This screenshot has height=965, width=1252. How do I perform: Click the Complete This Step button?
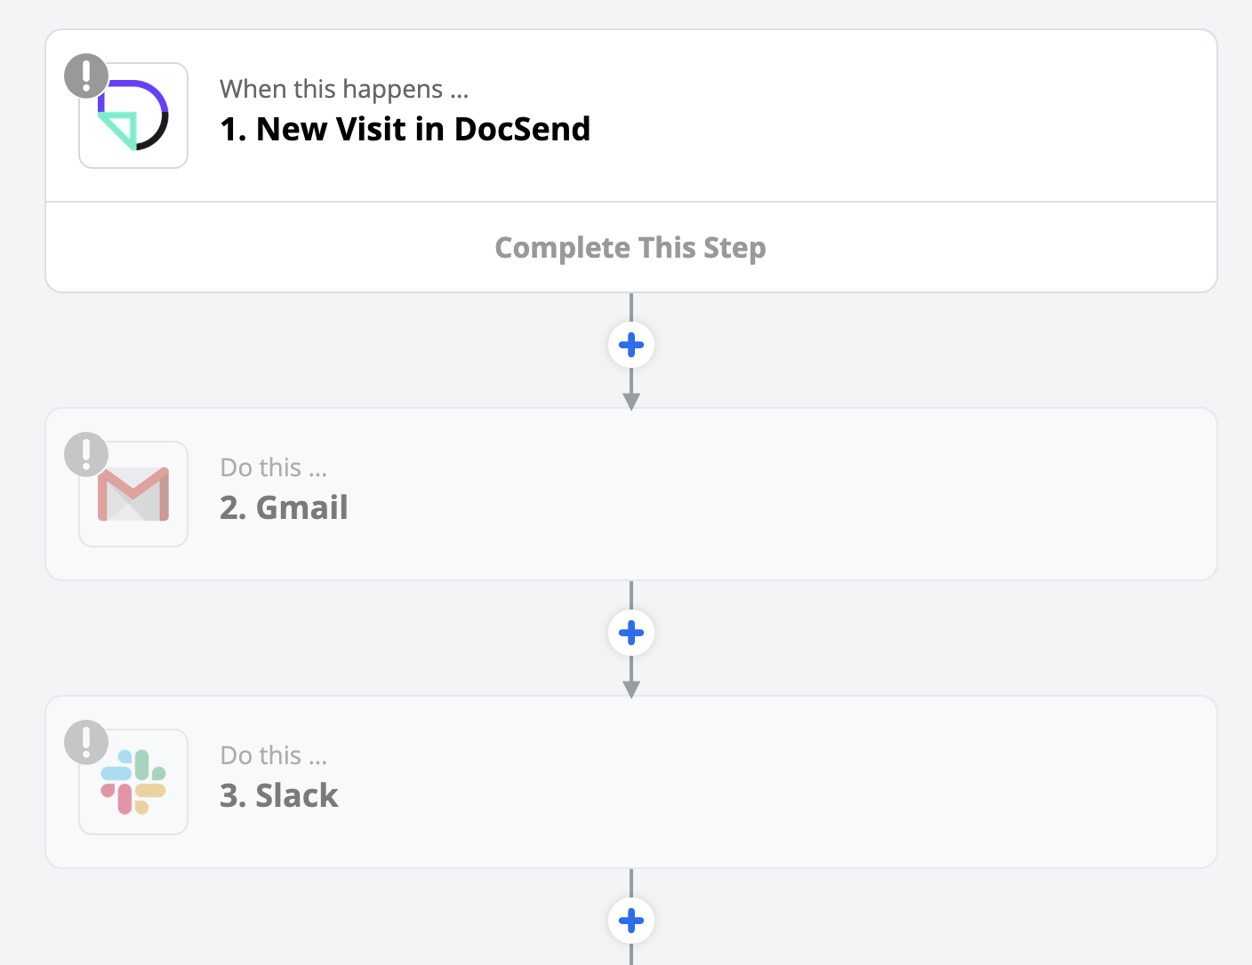(630, 247)
